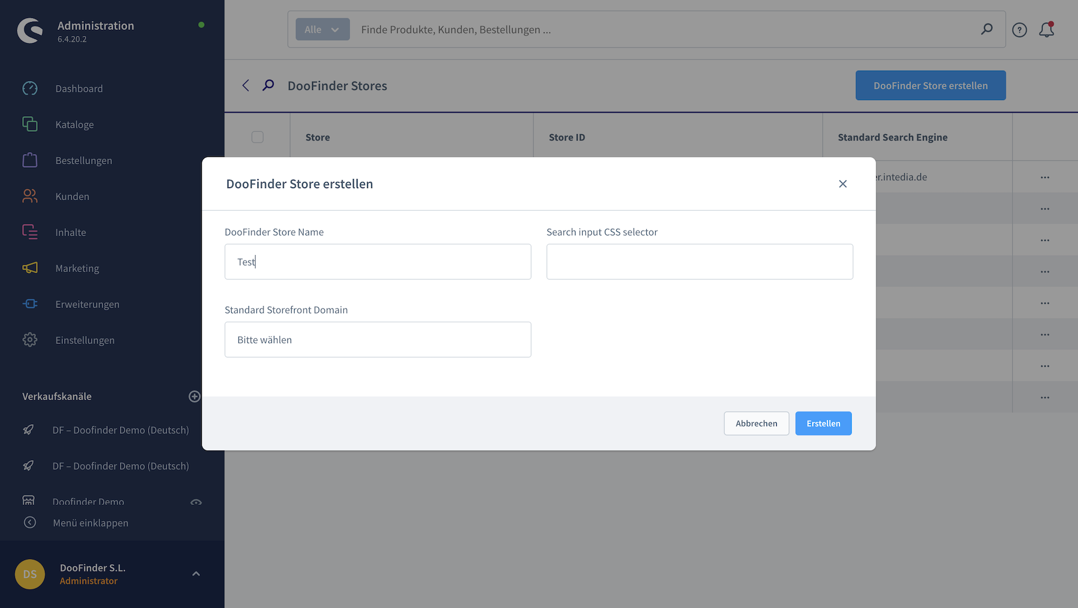1078x608 pixels.
Task: Collapse menu via Menü einklappen
Action: tap(90, 523)
